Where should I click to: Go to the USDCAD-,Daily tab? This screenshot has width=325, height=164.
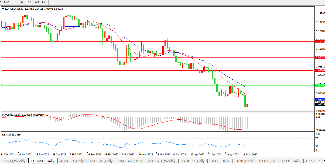coord(131,161)
